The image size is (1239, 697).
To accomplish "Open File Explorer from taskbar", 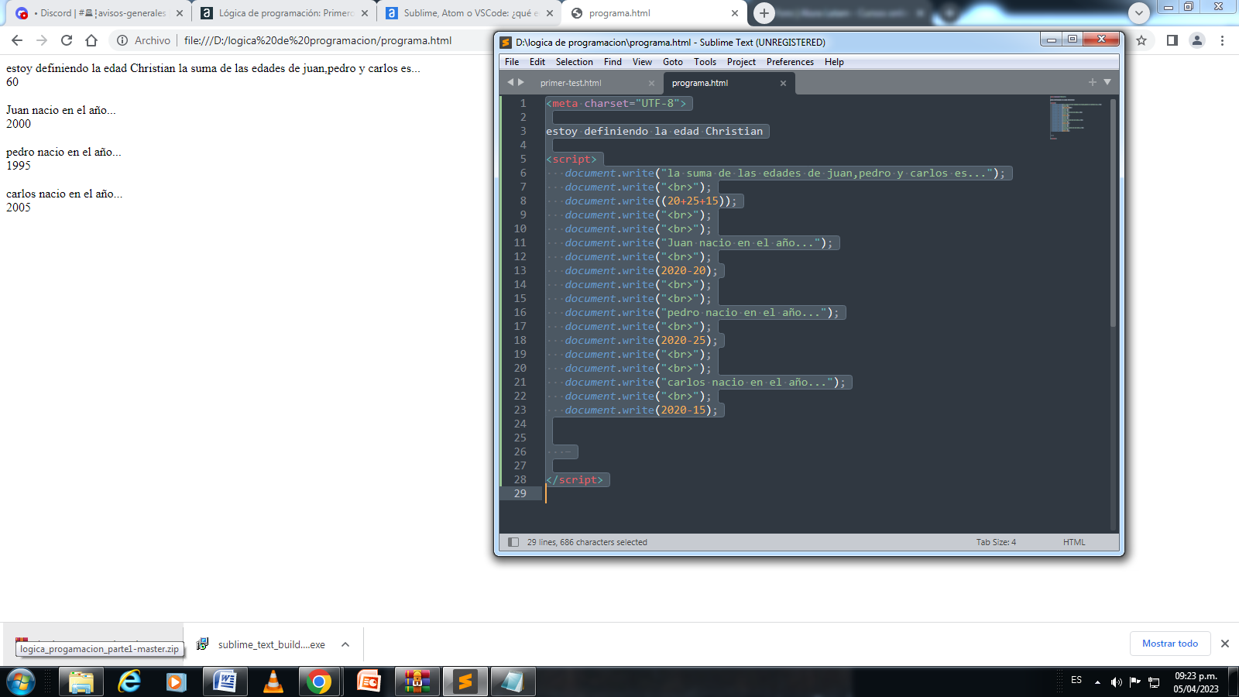I will click(x=81, y=682).
